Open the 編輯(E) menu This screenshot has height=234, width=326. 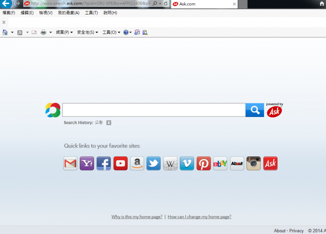pos(27,13)
